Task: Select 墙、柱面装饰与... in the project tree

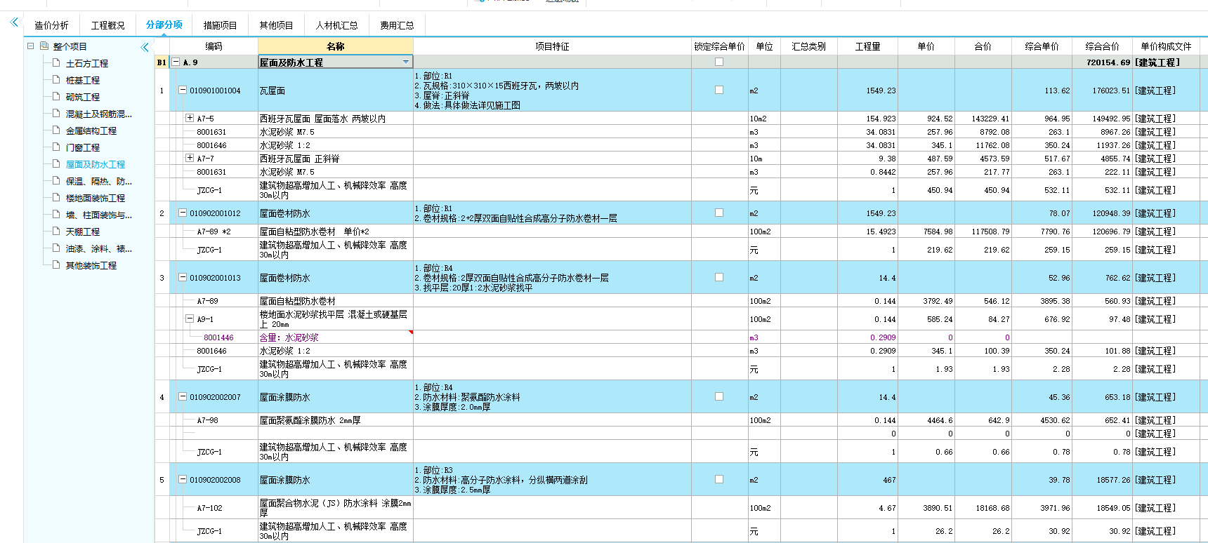Action: 99,215
